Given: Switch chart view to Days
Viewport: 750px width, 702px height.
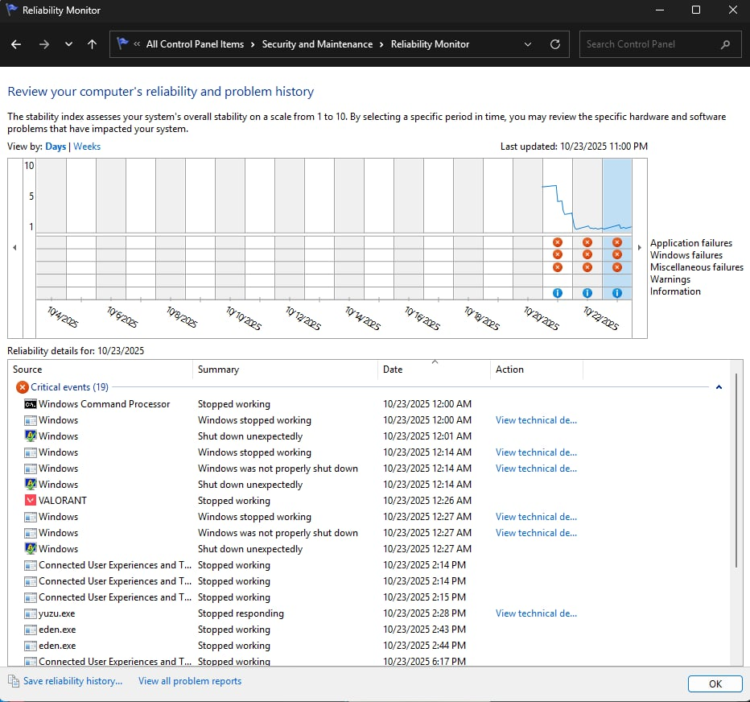Looking at the screenshot, I should (x=56, y=147).
